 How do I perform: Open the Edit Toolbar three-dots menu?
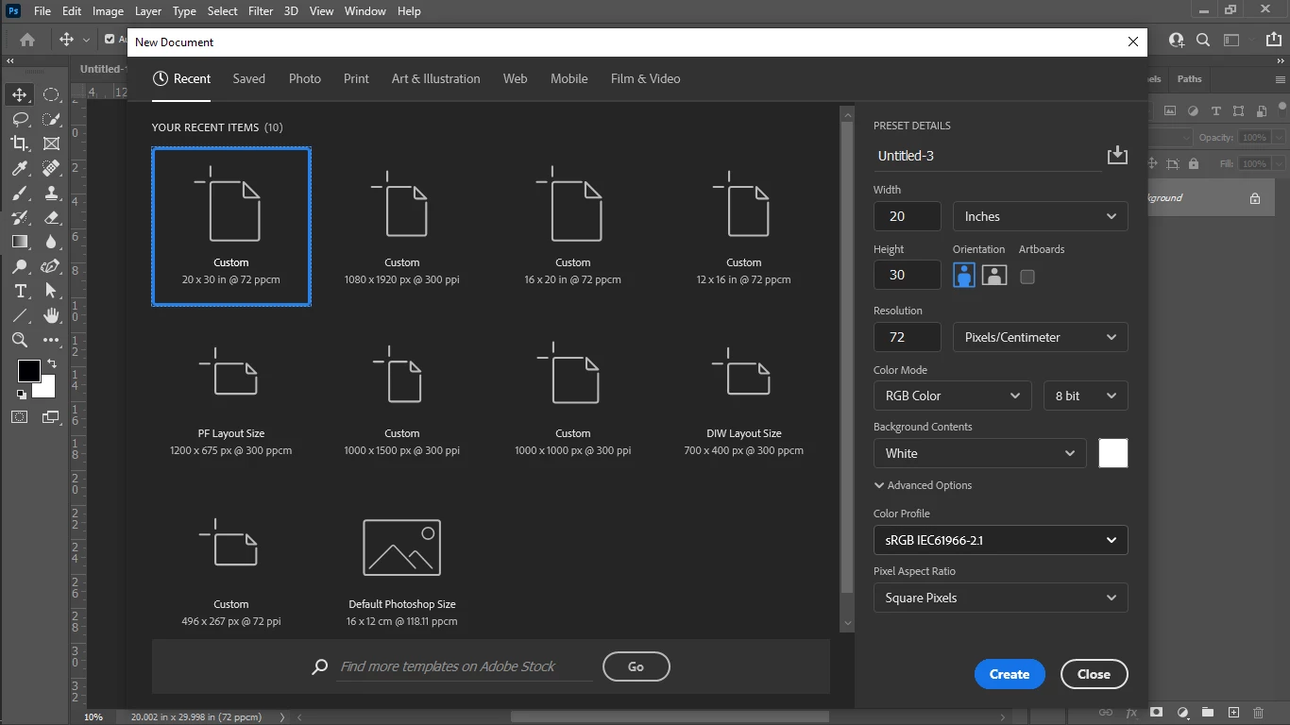pyautogui.click(x=51, y=340)
